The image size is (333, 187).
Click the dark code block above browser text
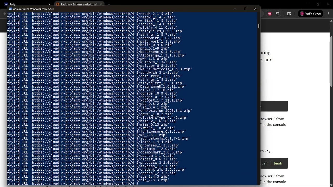coord(274,106)
